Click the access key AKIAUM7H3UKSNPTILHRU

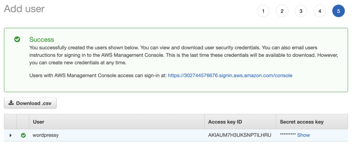coord(240,135)
